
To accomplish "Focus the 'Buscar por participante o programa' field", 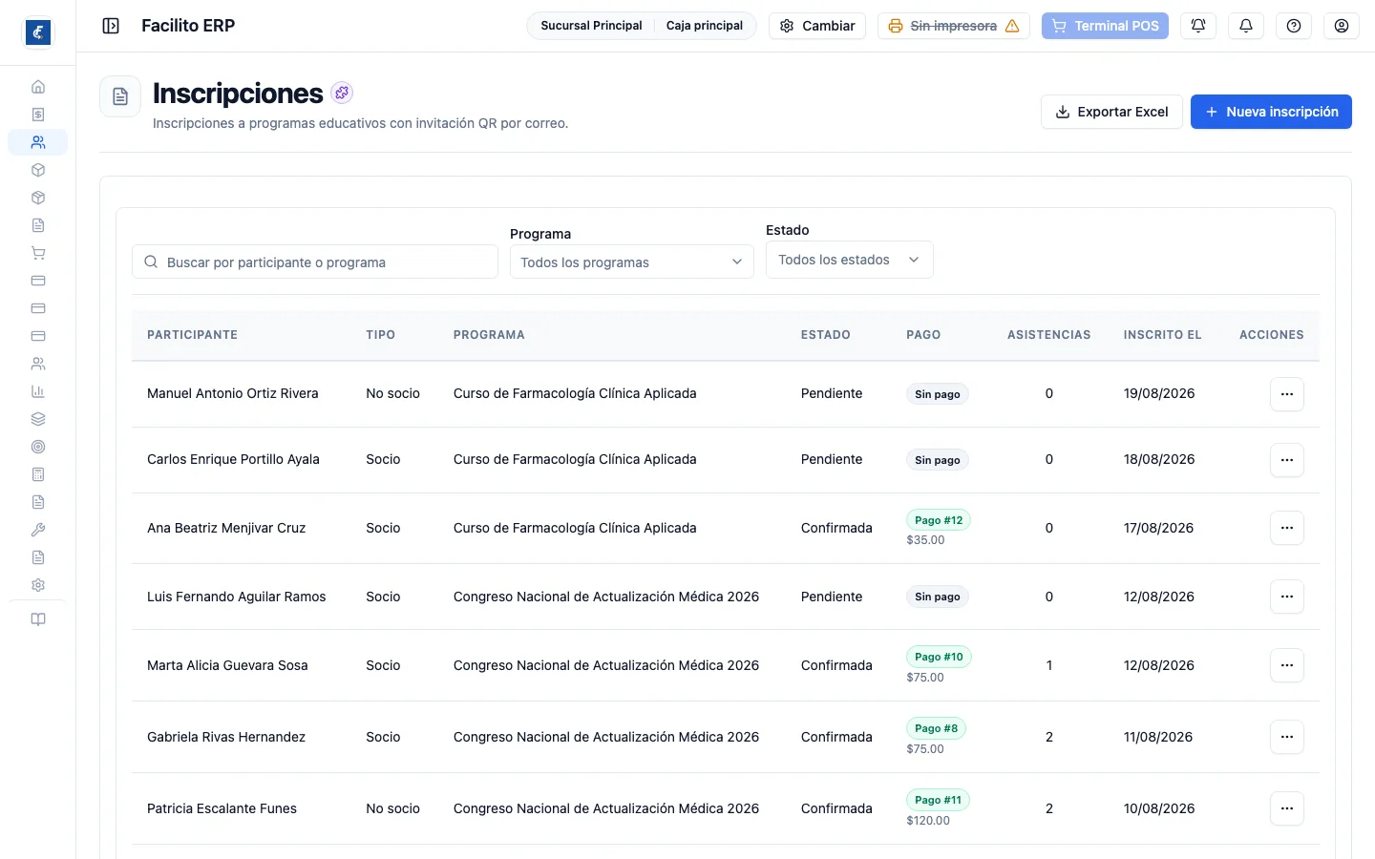I will [315, 262].
